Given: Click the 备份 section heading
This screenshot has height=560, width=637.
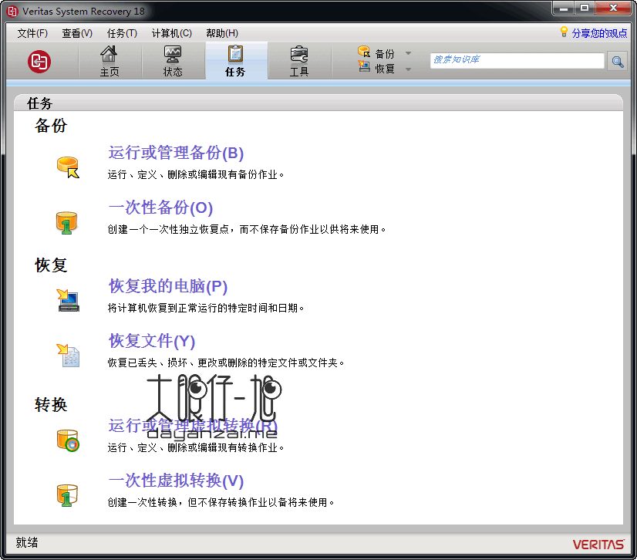Looking at the screenshot, I should click(51, 126).
